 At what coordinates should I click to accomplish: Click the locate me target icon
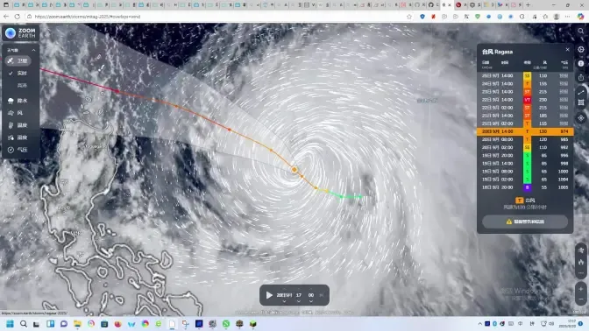coord(581,118)
